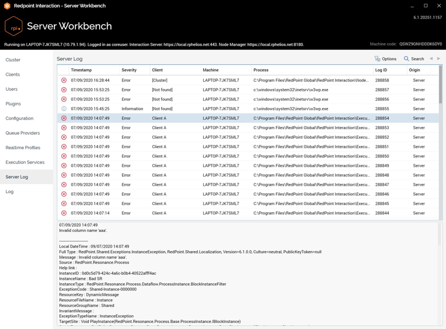The height and width of the screenshot is (329, 446).
Task: Open the Realtime Profiles section
Action: tap(23, 148)
